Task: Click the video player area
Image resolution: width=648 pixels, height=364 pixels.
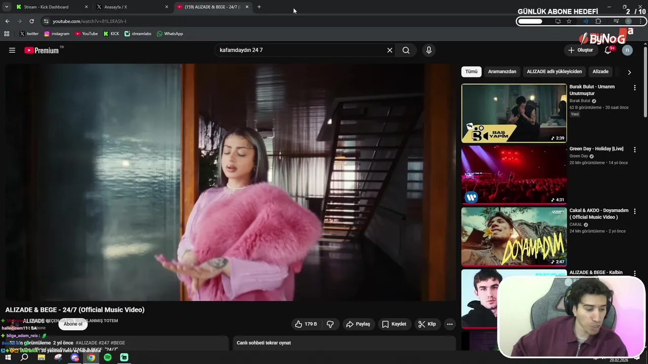Action: [230, 182]
